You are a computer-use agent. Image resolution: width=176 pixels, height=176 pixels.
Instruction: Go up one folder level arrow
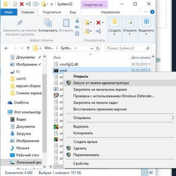pos(28,48)
